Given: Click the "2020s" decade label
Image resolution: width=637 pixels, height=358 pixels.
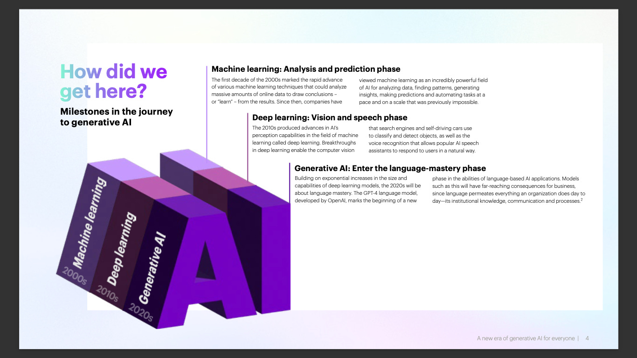Looking at the screenshot, I should pos(141,313).
